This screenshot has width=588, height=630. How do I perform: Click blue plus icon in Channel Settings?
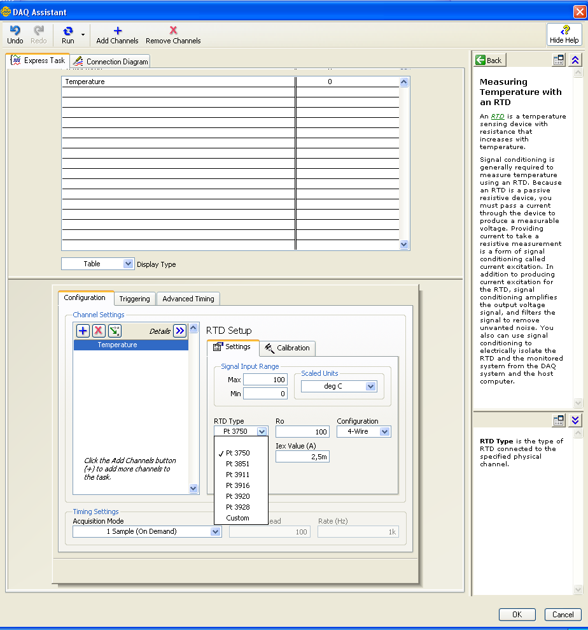[x=83, y=331]
